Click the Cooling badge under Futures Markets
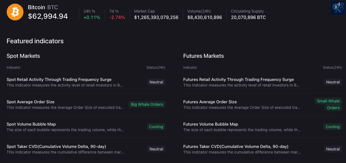The image size is (346, 163). [333, 127]
